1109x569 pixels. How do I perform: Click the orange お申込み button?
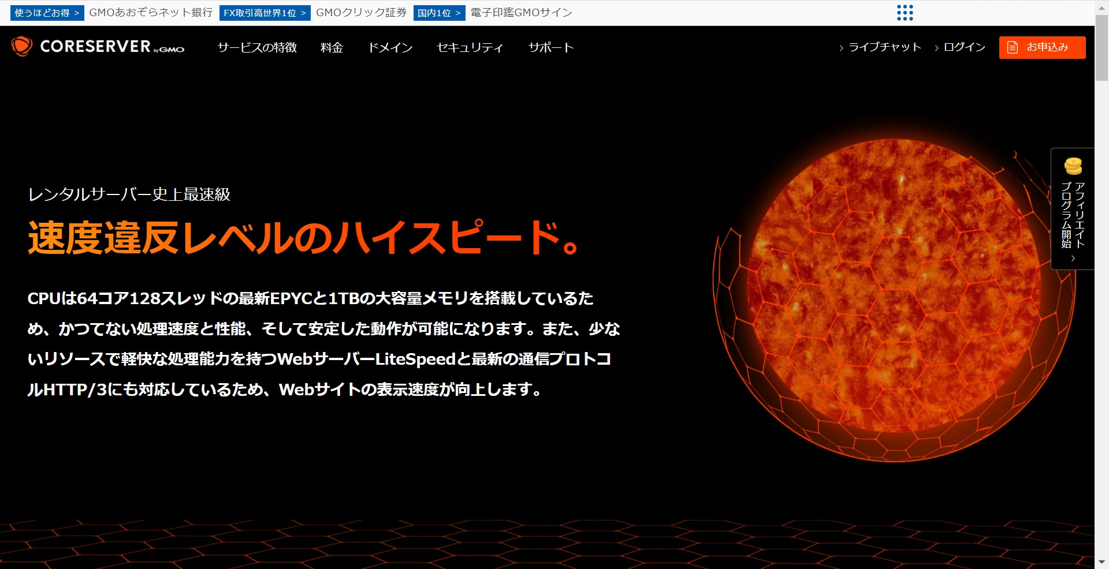click(x=1042, y=47)
